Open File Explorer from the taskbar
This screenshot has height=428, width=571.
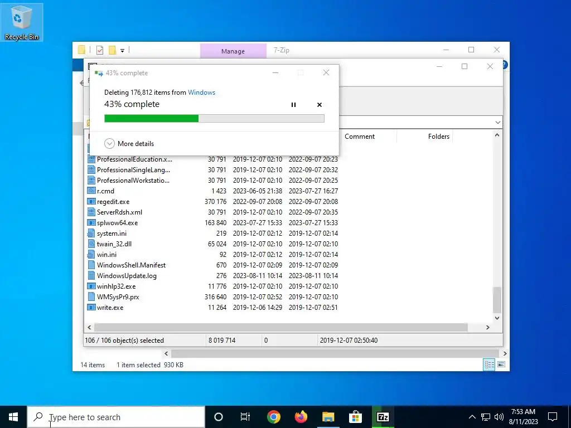click(x=328, y=417)
